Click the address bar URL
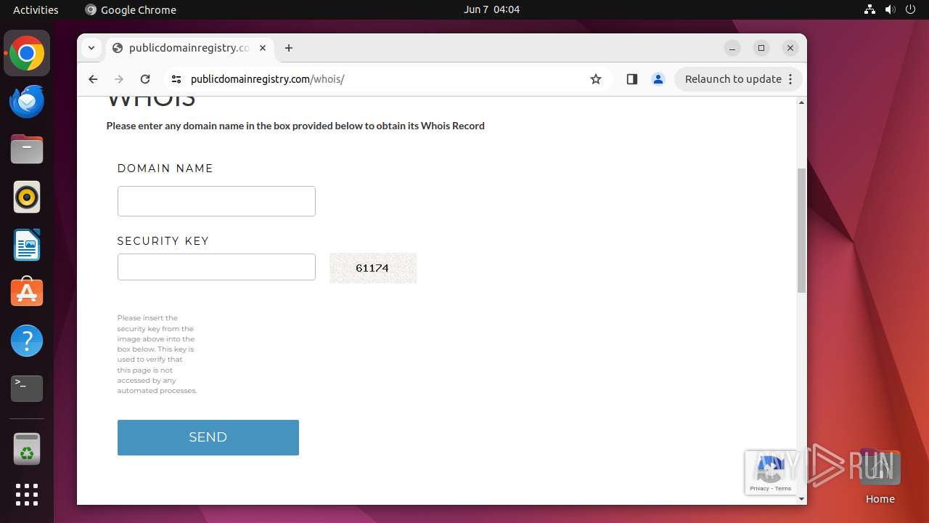This screenshot has width=929, height=523. 267,79
